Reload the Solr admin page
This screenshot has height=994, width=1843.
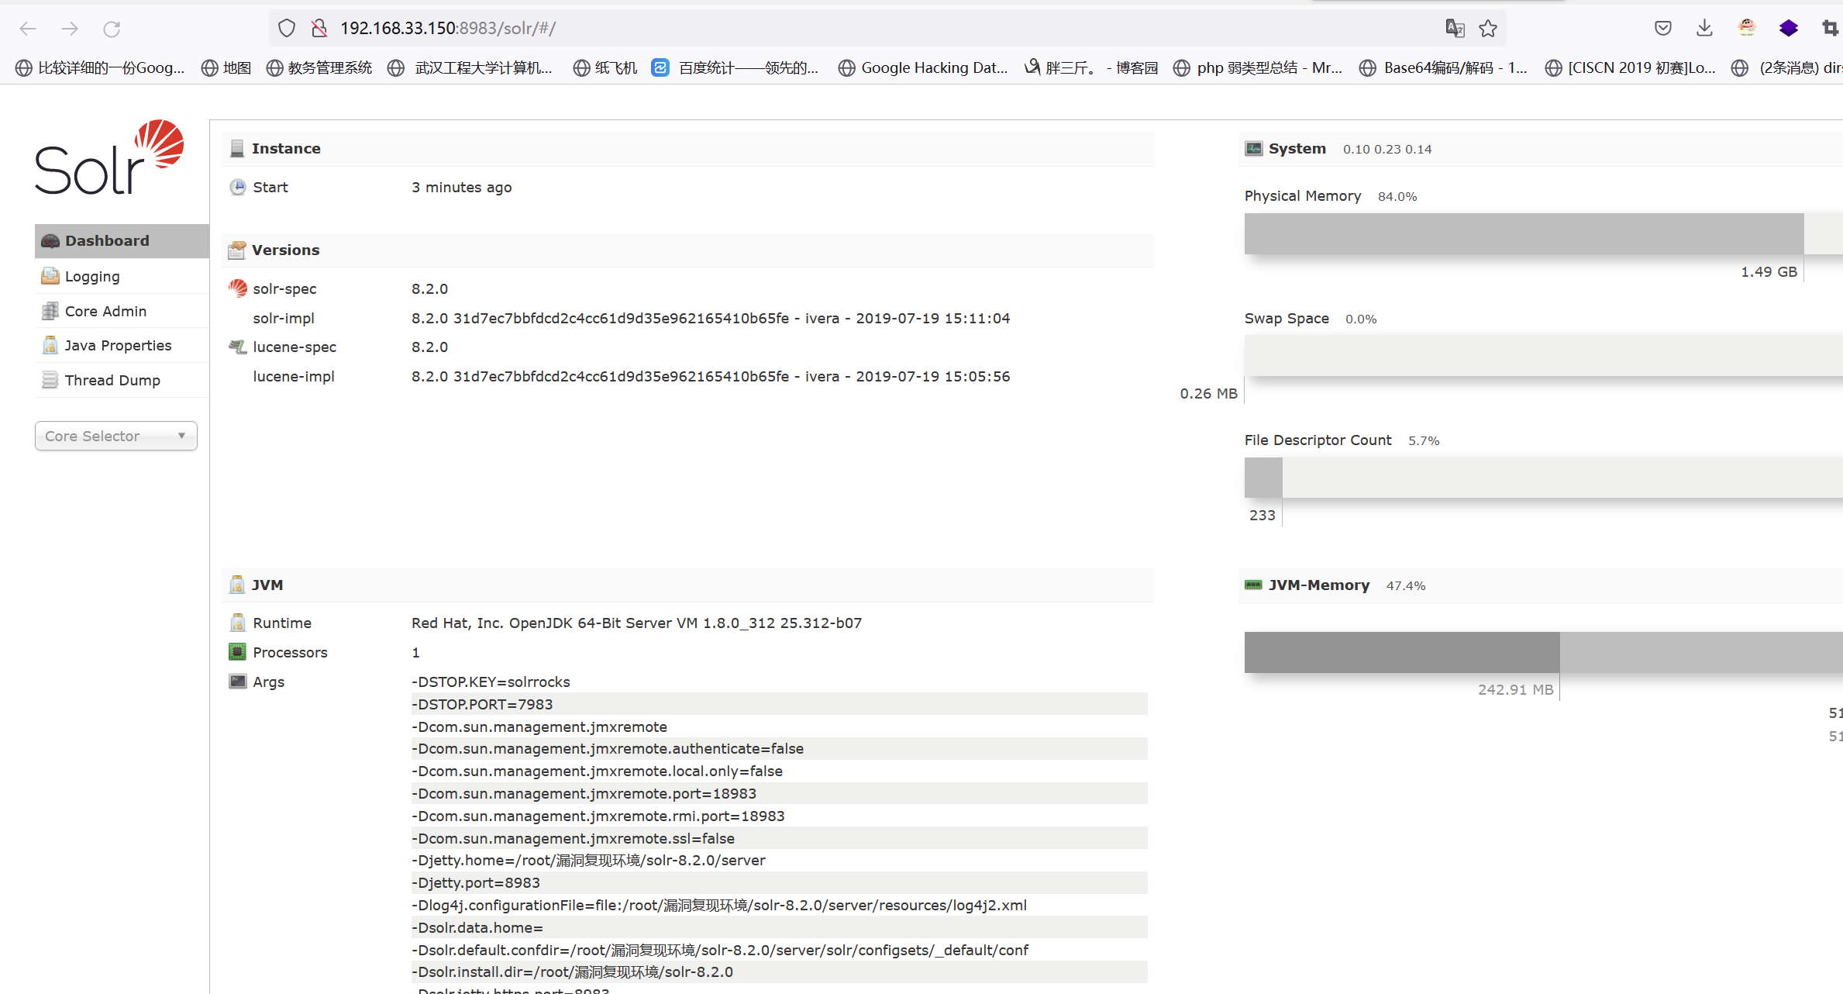click(112, 29)
